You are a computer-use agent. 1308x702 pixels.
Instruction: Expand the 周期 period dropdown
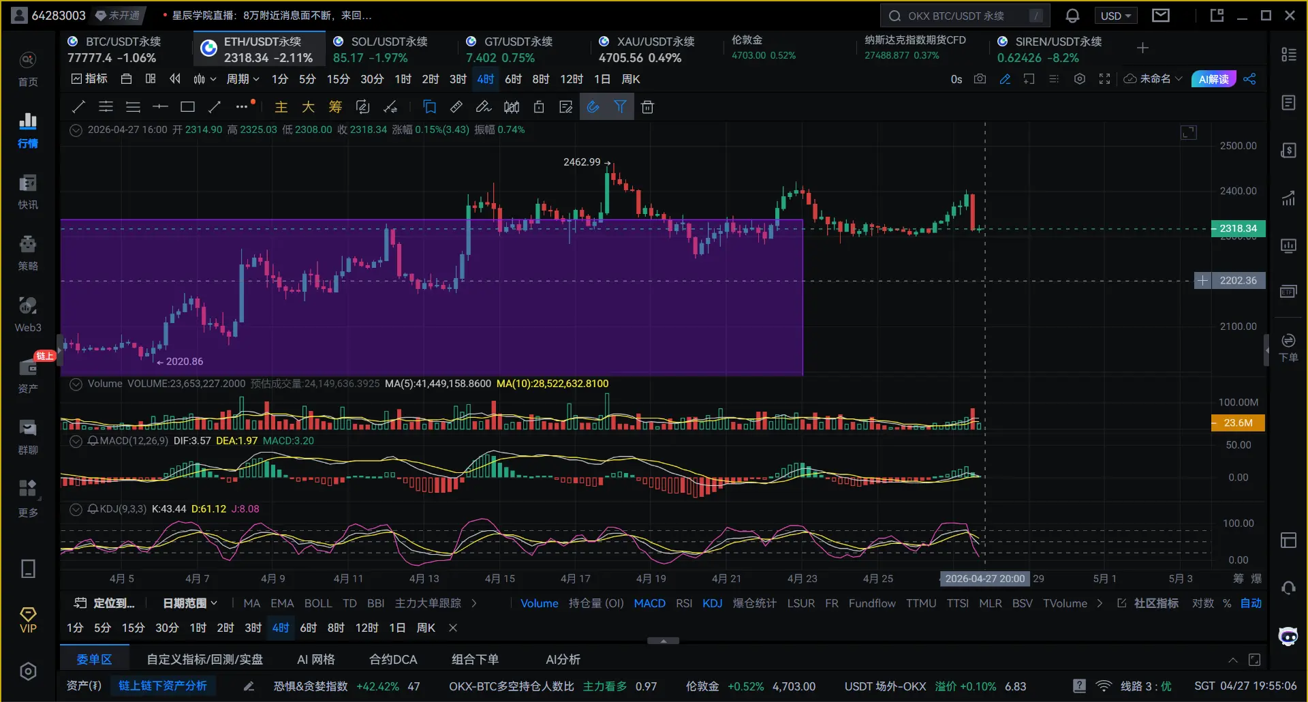(243, 79)
